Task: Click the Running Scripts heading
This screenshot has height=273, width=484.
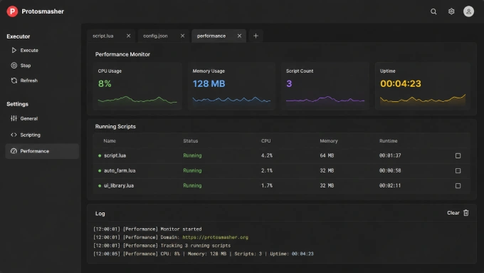Action: [x=115, y=126]
